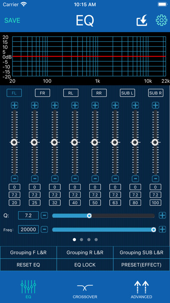Image resolution: width=170 pixels, height=303 pixels.
Task: Increase the 40 Hz band with plus
Action: point(75,105)
